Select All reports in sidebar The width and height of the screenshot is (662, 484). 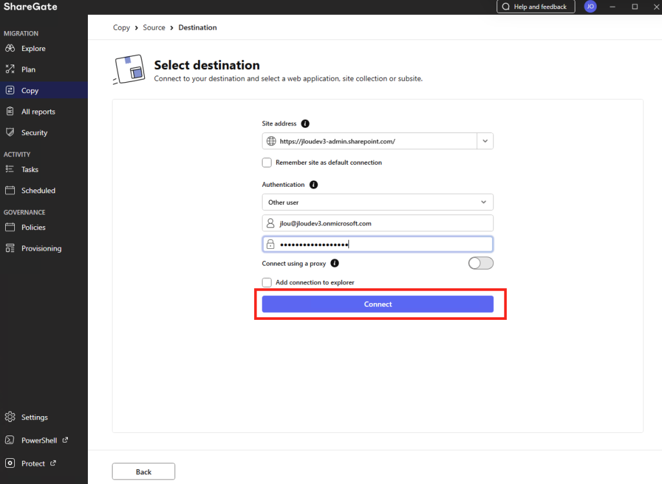point(44,112)
